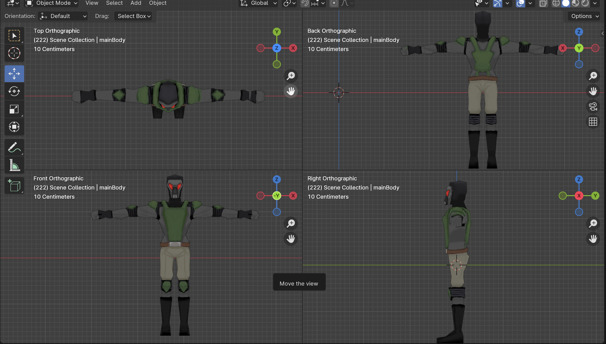Viewport: 606px width, 344px height.
Task: Click blue Z axis in Right view gizmo
Action: tap(579, 179)
